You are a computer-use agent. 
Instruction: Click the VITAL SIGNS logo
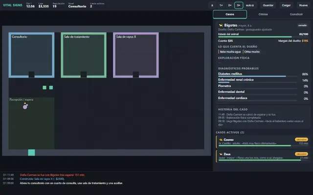tap(13, 5)
